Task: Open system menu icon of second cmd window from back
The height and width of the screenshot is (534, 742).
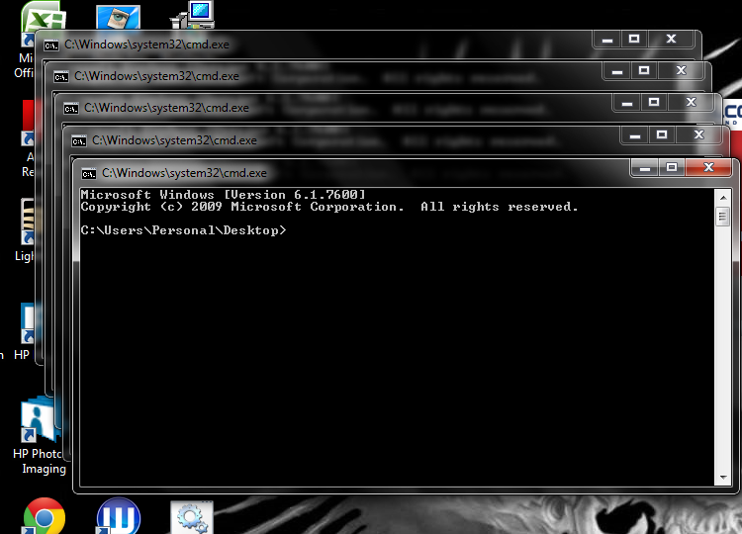Action: 61,76
